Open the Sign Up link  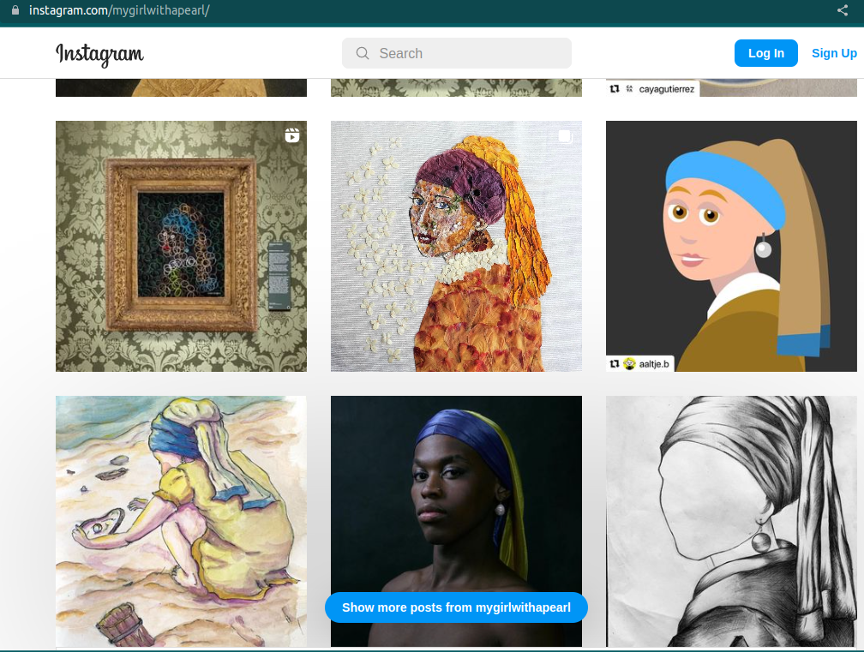click(834, 53)
